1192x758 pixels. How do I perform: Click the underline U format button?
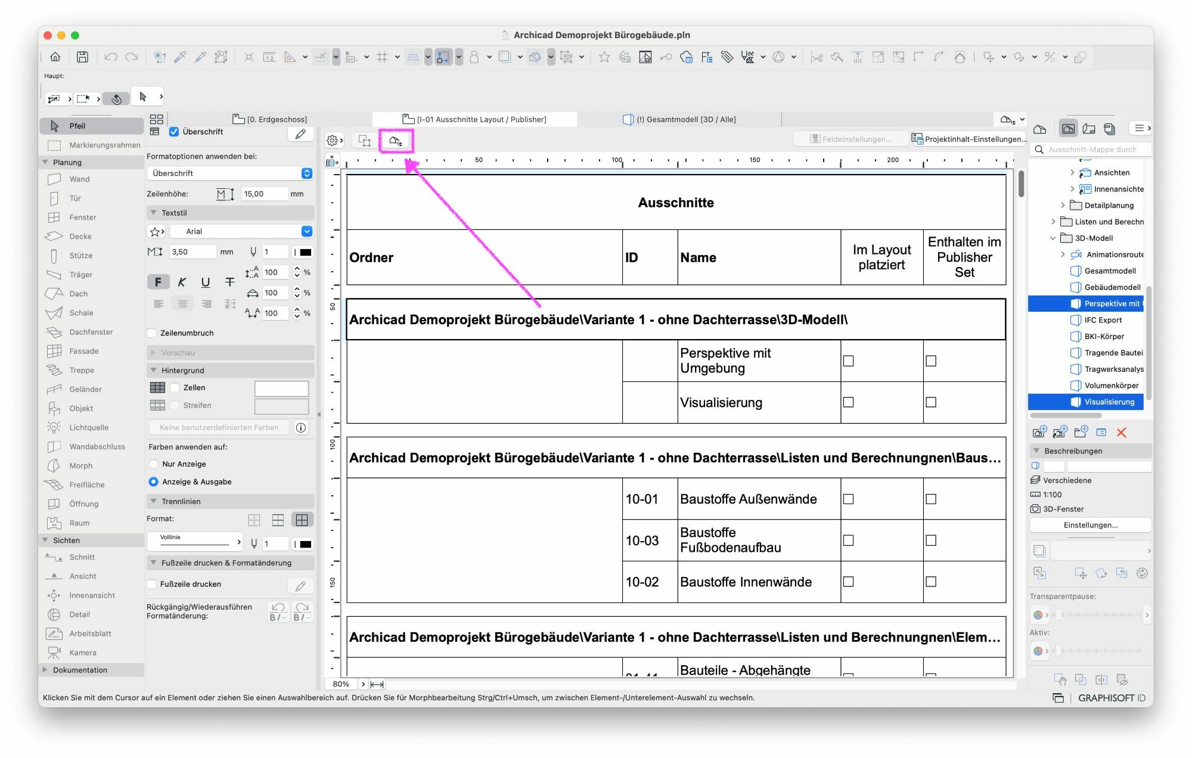click(x=206, y=282)
